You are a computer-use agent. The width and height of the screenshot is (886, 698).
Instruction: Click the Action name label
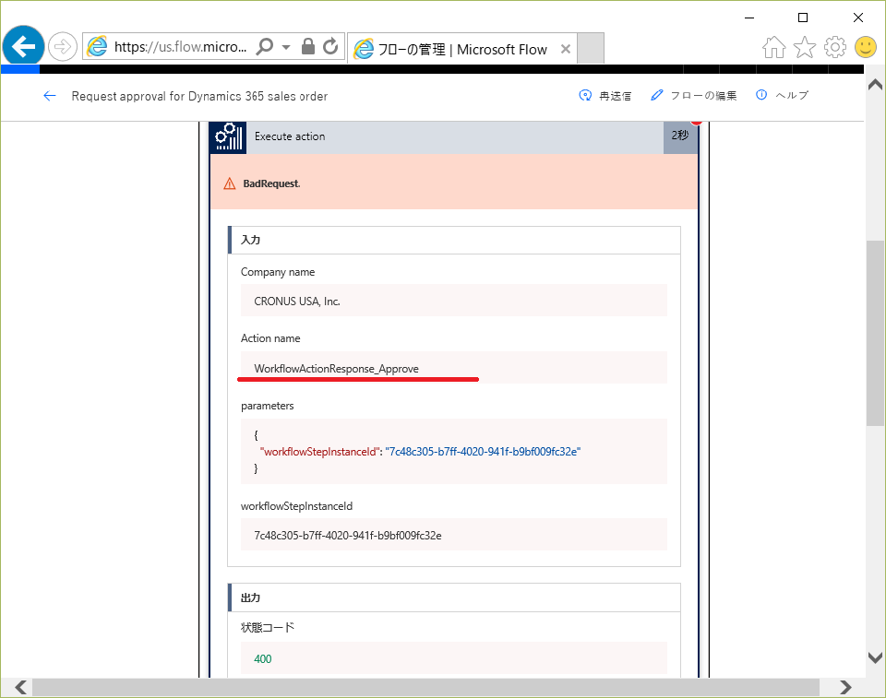pyautogui.click(x=270, y=338)
